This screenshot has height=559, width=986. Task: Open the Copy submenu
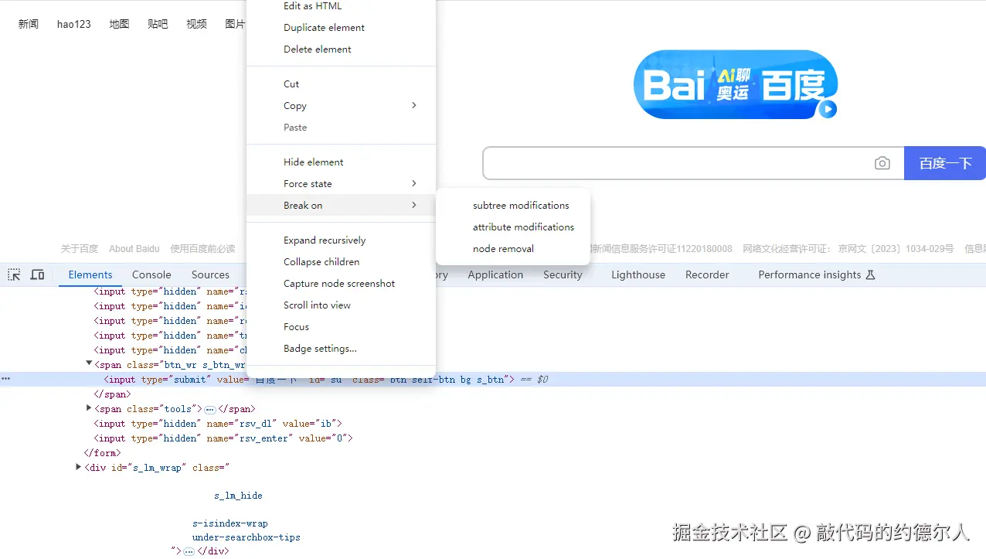tap(341, 105)
